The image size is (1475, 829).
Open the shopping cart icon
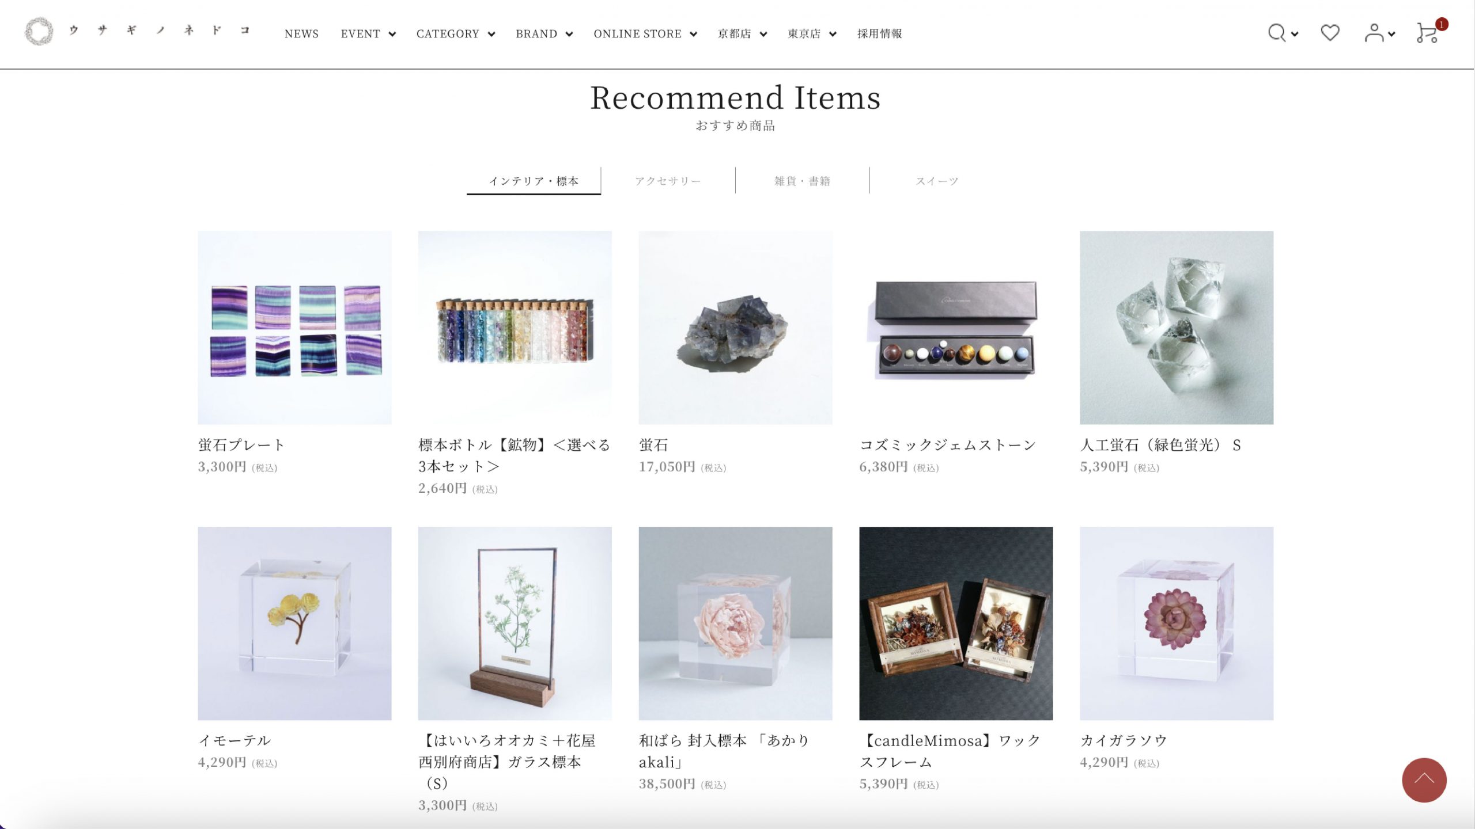[x=1428, y=33]
